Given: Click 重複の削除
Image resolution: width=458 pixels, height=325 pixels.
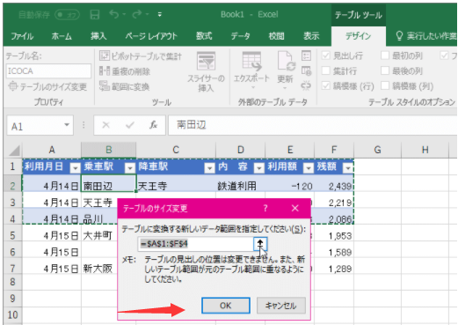Looking at the screenshot, I should pos(125,71).
